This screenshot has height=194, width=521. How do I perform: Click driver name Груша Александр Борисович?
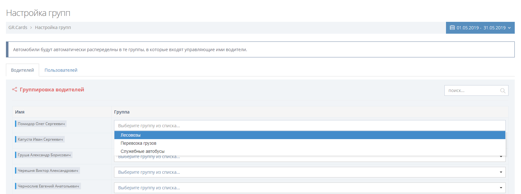coord(44,155)
